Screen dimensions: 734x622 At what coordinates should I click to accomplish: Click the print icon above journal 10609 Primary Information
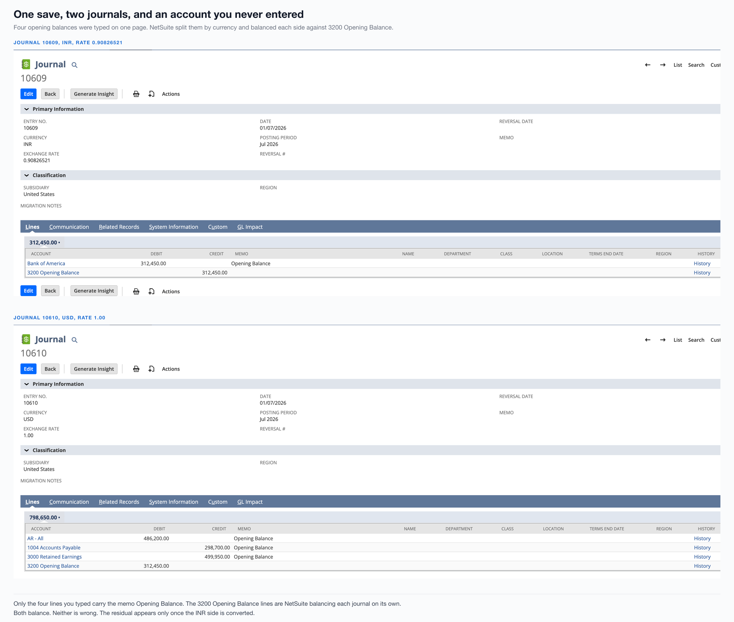click(136, 94)
